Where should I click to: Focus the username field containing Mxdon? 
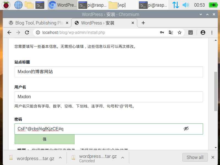pyautogui.click(x=109, y=97)
